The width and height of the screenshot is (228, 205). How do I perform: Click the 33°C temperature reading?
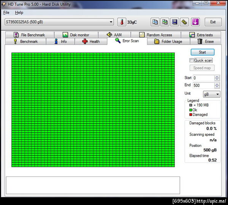click(x=132, y=22)
